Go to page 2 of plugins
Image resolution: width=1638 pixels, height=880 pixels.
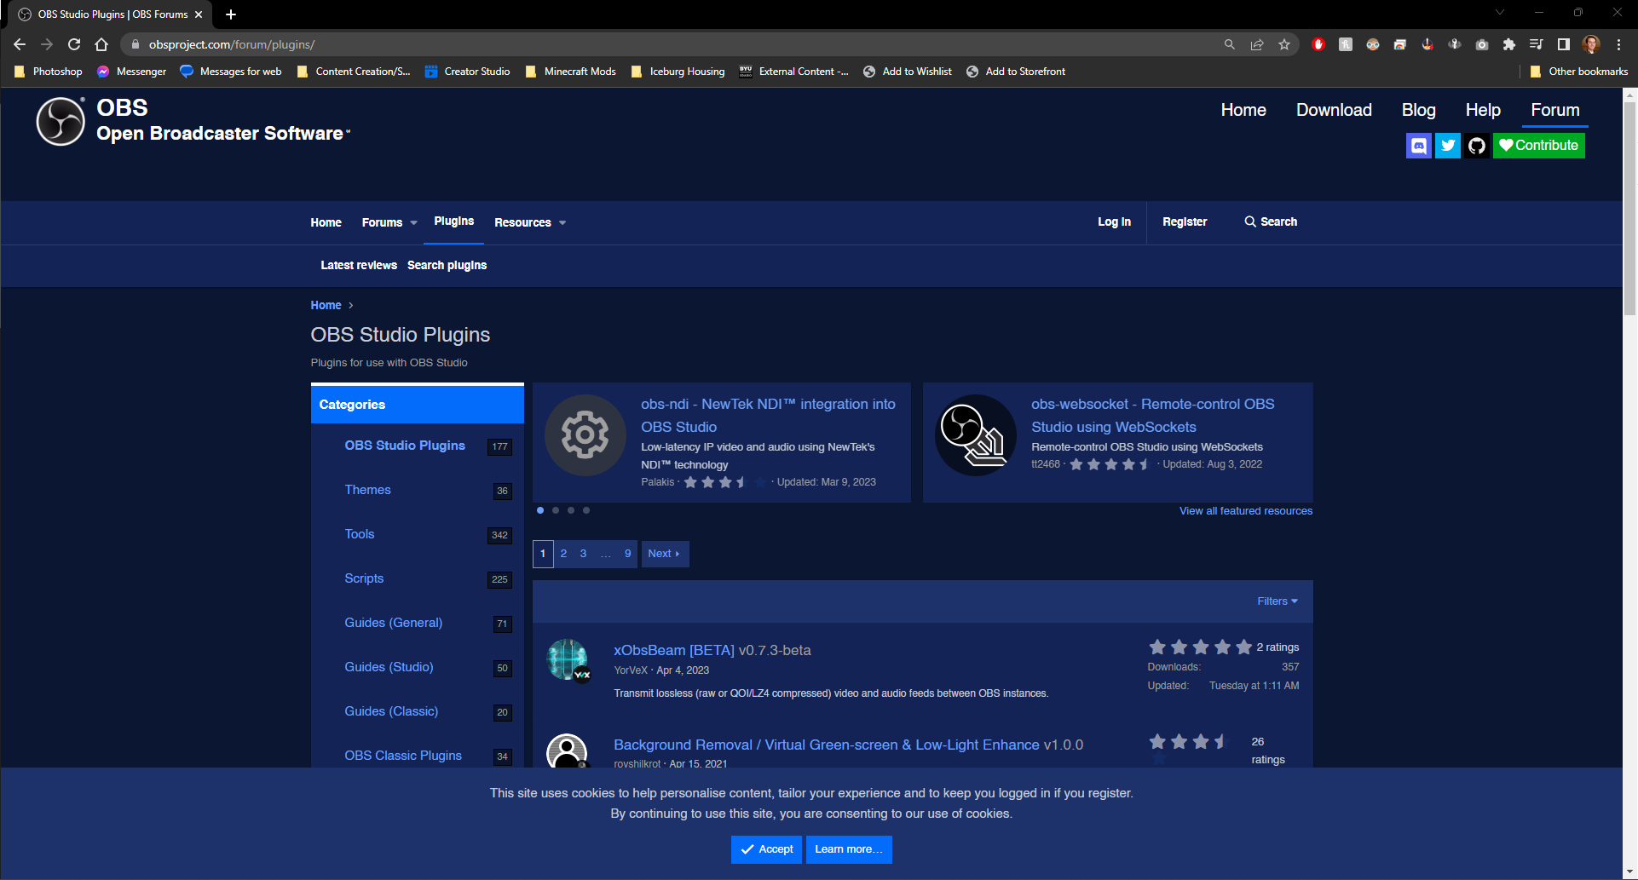pyautogui.click(x=563, y=554)
